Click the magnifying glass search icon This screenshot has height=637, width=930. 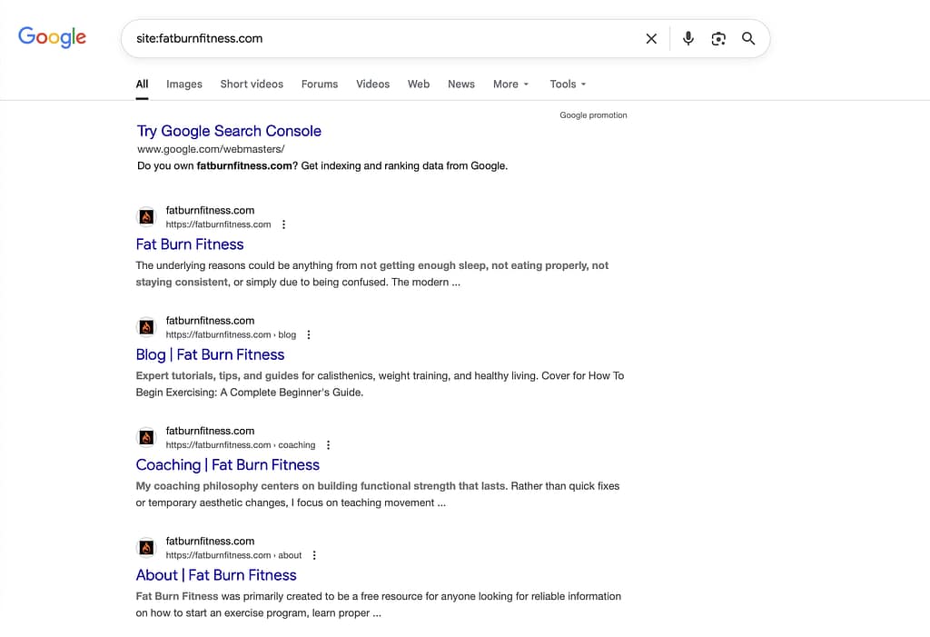tap(748, 38)
